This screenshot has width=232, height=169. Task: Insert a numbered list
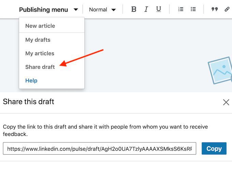pos(181,10)
